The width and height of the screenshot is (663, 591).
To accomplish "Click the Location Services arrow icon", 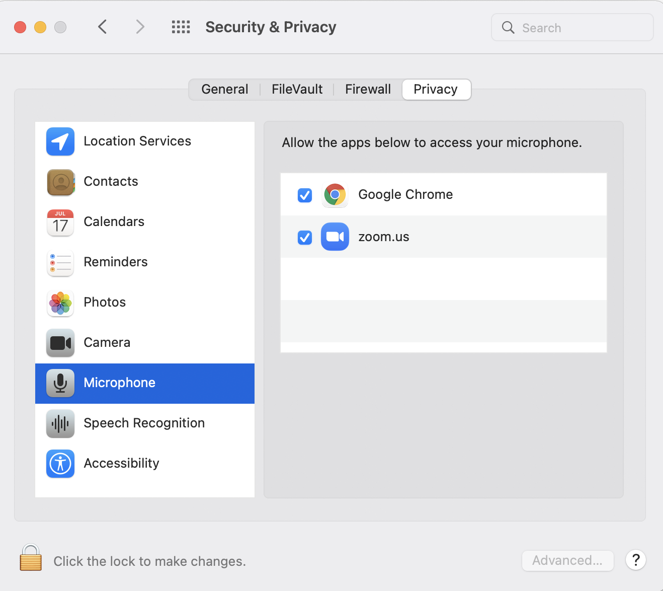I will pos(60,141).
